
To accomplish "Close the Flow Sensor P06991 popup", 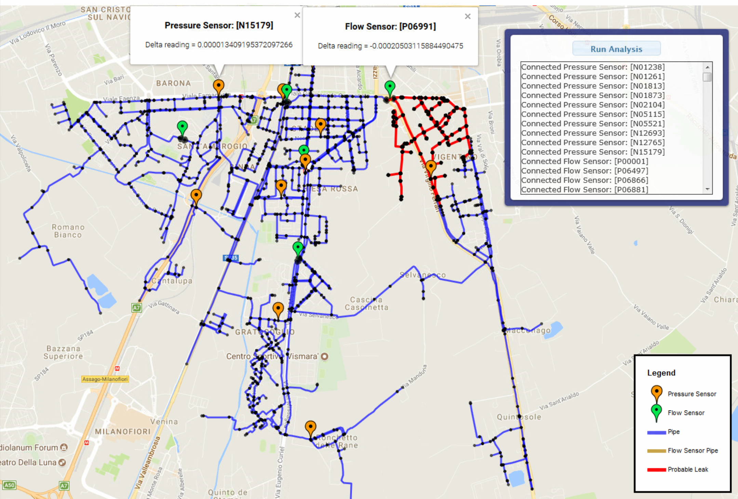I will (x=468, y=16).
